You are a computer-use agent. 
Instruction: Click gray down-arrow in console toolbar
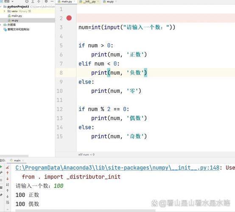8,196
